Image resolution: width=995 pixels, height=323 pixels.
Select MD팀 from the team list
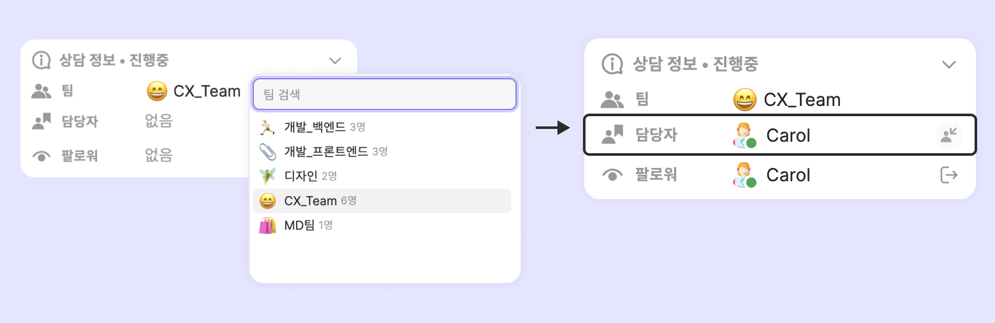coord(299,225)
